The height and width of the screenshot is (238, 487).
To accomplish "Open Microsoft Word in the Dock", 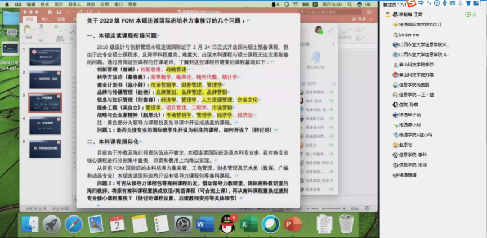I will click(202, 224).
